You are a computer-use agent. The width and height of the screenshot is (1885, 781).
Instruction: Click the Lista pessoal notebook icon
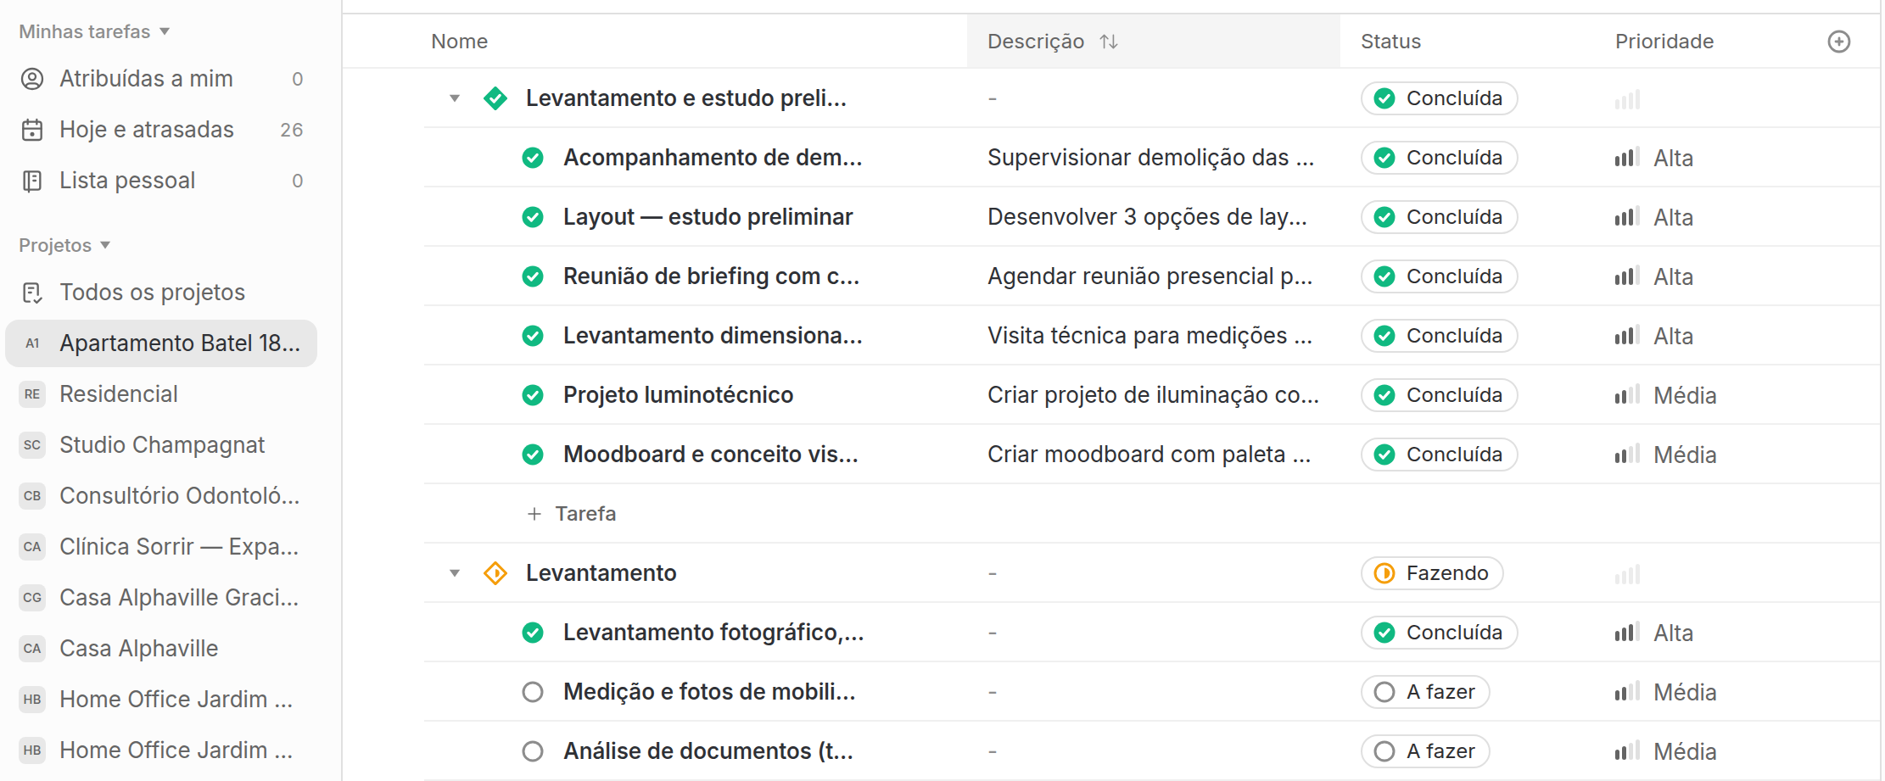point(32,181)
